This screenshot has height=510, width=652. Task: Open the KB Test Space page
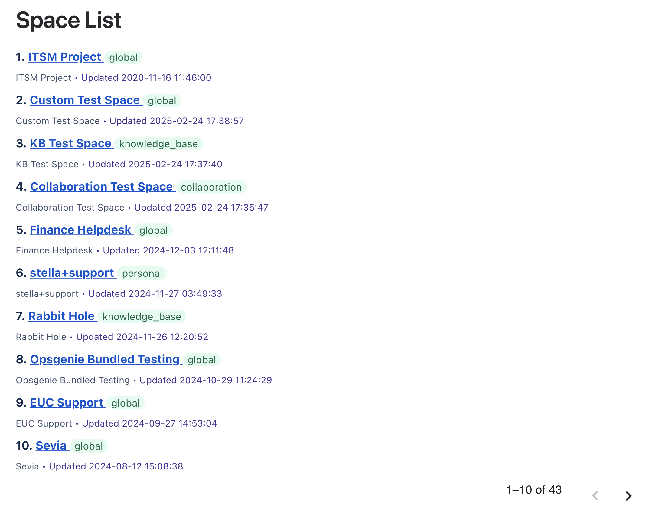coord(70,143)
